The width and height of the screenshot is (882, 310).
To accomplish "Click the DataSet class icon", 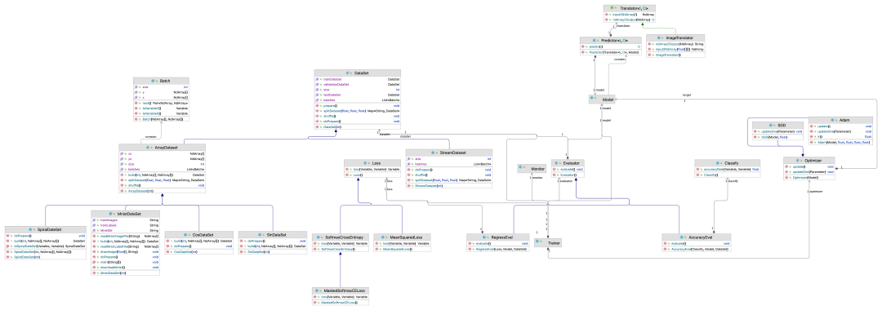I will pos(348,73).
